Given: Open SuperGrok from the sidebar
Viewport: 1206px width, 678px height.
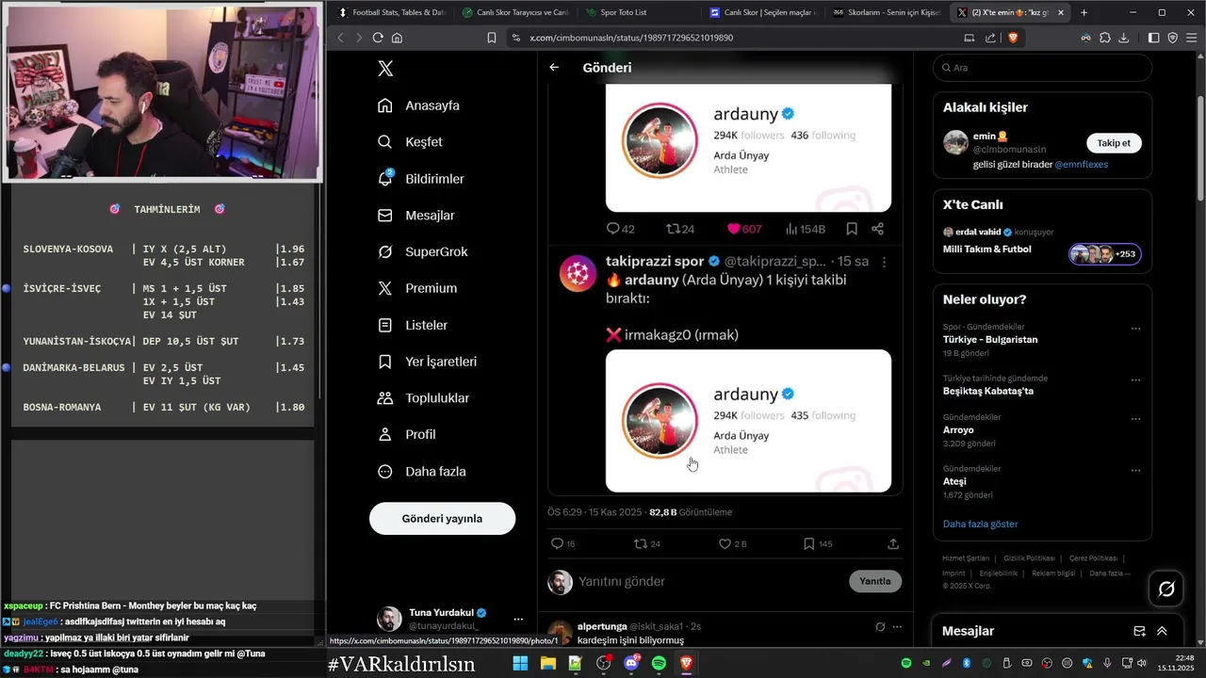Looking at the screenshot, I should 422,251.
